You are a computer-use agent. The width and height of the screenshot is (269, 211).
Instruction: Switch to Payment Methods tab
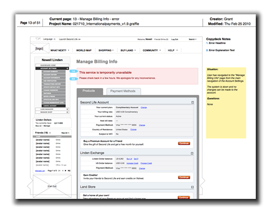point(123,91)
